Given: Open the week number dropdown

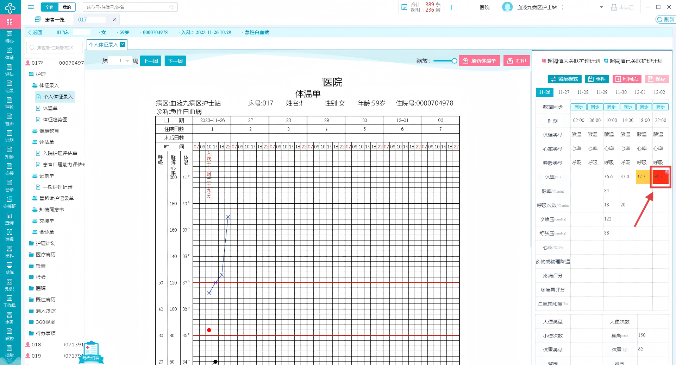Looking at the screenshot, I should (x=127, y=61).
